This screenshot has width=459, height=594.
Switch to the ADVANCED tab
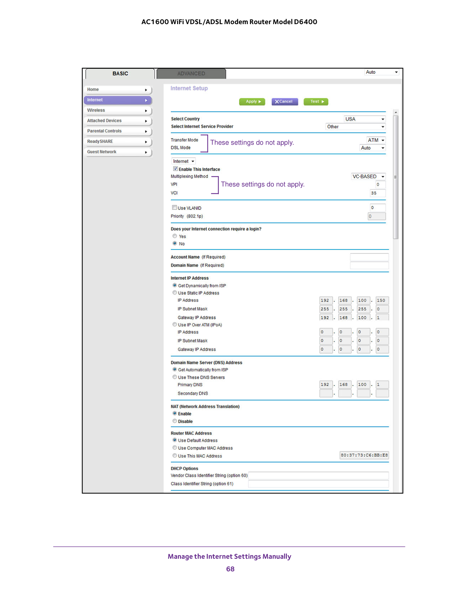point(191,74)
